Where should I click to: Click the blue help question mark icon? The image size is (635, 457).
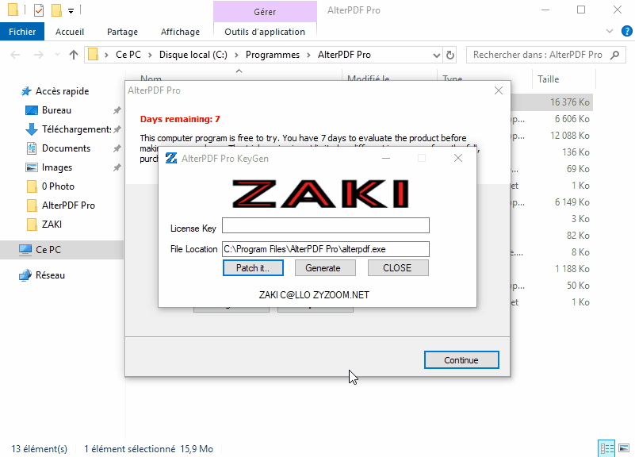coord(626,31)
